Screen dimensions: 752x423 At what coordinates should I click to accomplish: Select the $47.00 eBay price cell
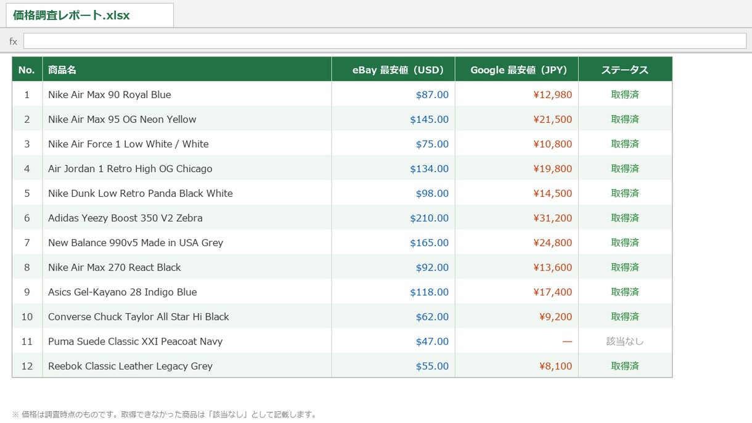tap(393, 341)
